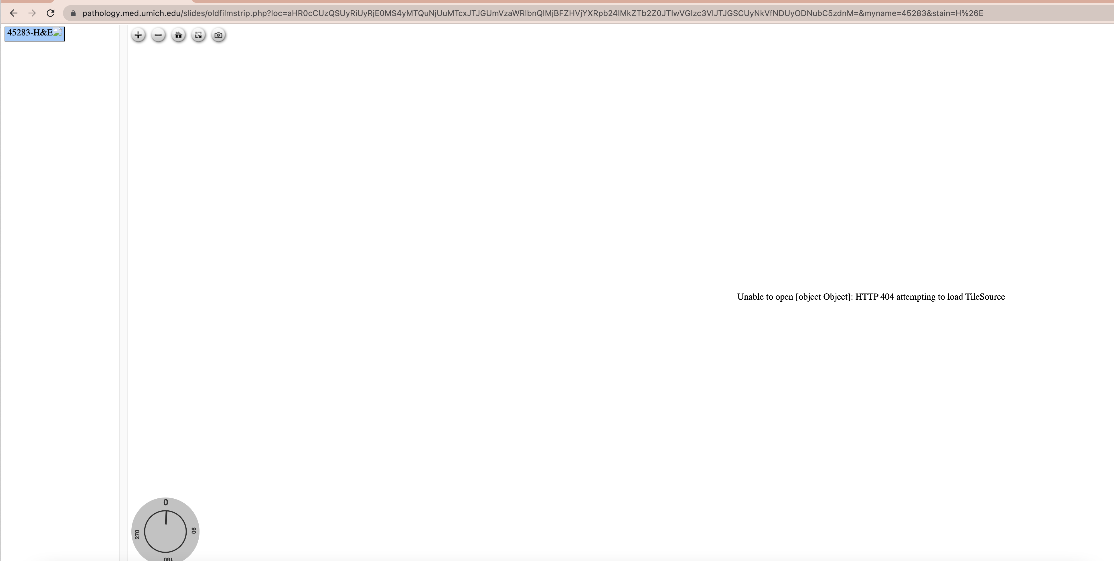This screenshot has width=1114, height=561.
Task: Click inside the browser address bar
Action: 519,13
